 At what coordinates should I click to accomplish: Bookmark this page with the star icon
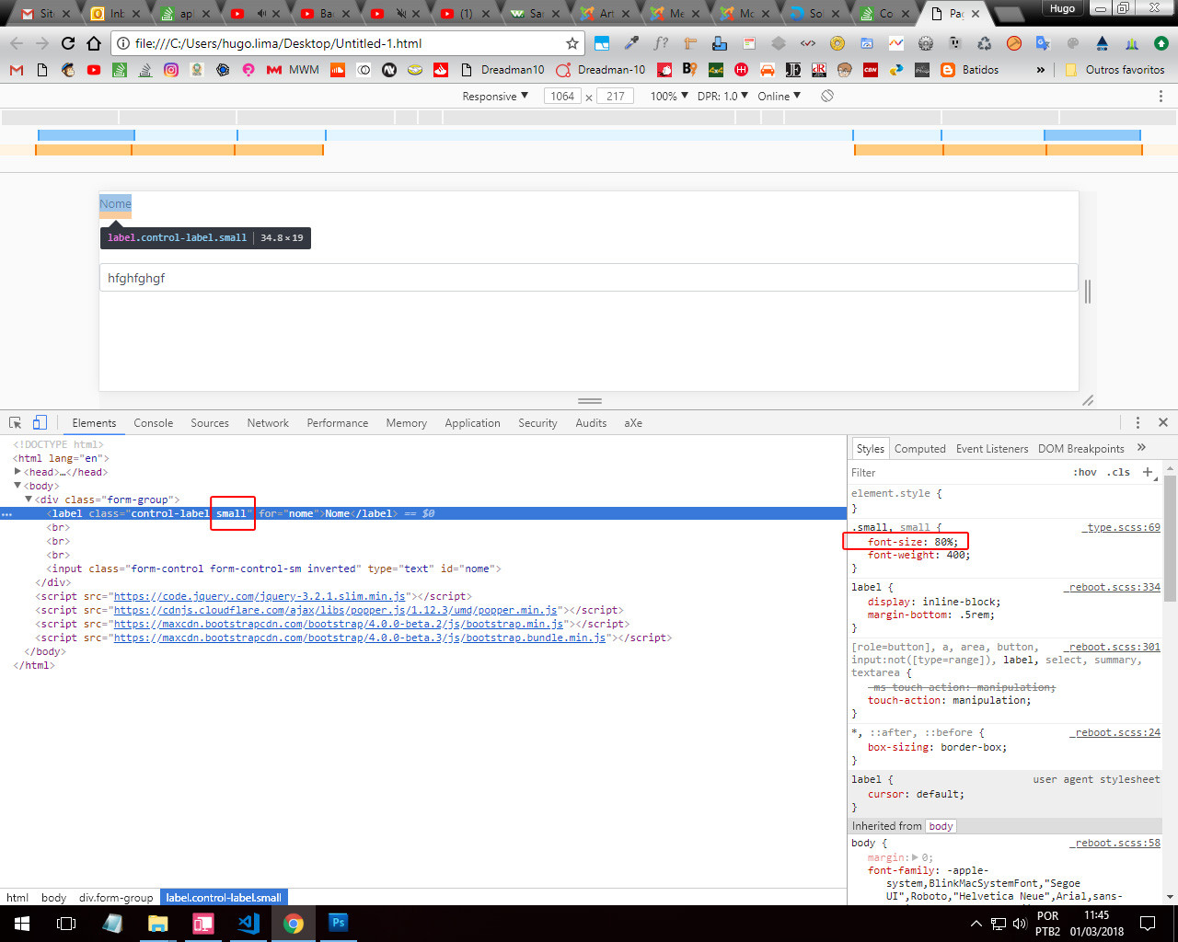tap(572, 43)
